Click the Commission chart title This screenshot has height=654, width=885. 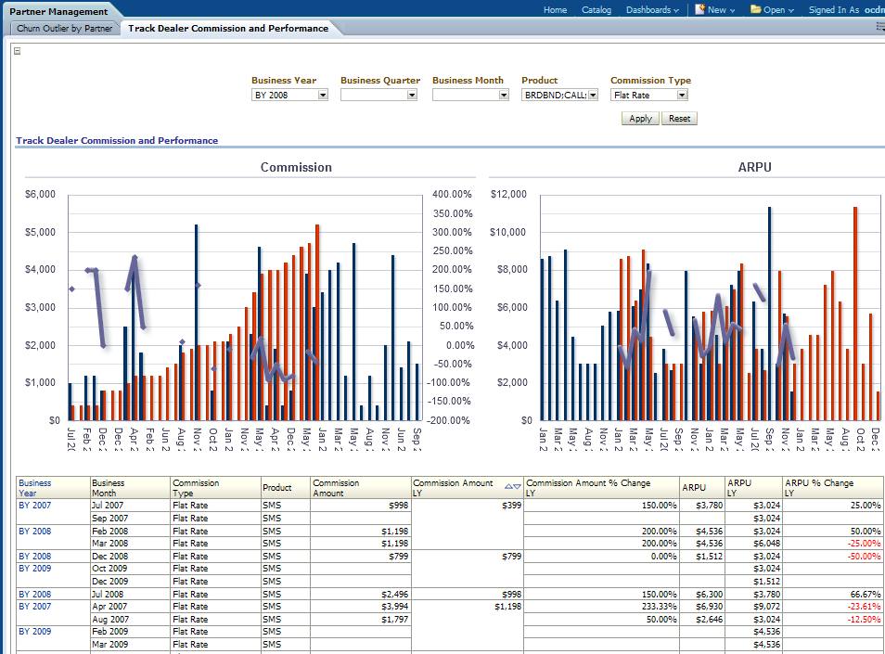click(x=296, y=168)
